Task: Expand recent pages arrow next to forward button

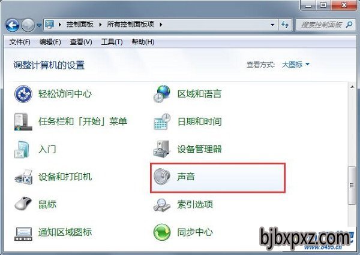Action: pos(39,25)
